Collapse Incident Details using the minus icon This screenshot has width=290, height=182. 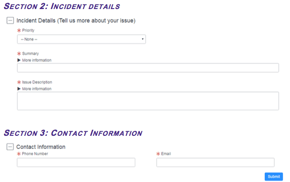coord(10,20)
